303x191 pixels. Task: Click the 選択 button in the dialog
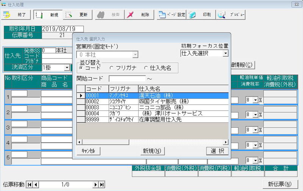point(217,151)
